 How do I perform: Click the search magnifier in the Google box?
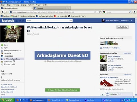[x=130, y=12]
